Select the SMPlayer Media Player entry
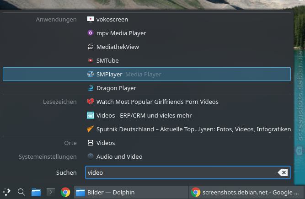The width and height of the screenshot is (305, 199). tap(147, 74)
